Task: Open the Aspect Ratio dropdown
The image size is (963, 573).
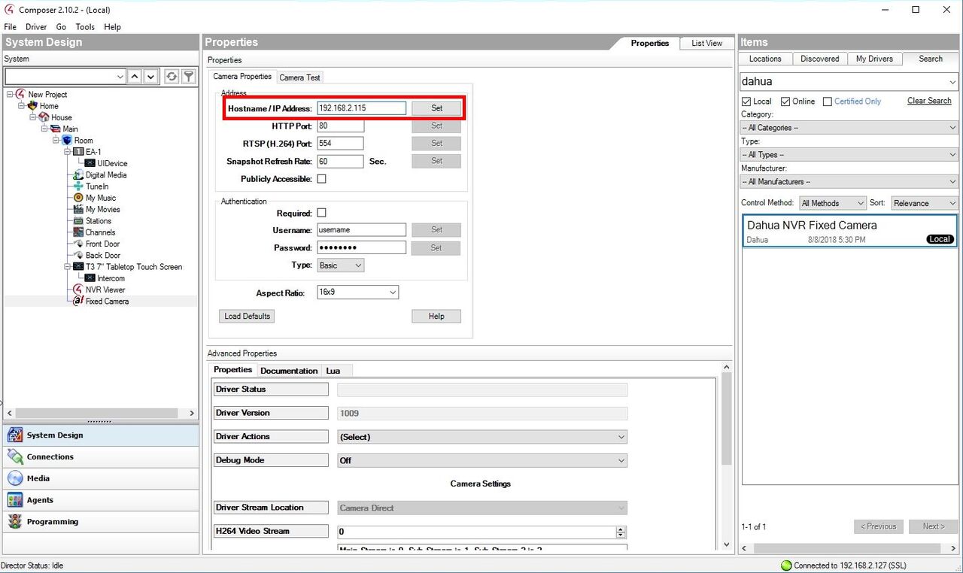Action: [x=357, y=293]
